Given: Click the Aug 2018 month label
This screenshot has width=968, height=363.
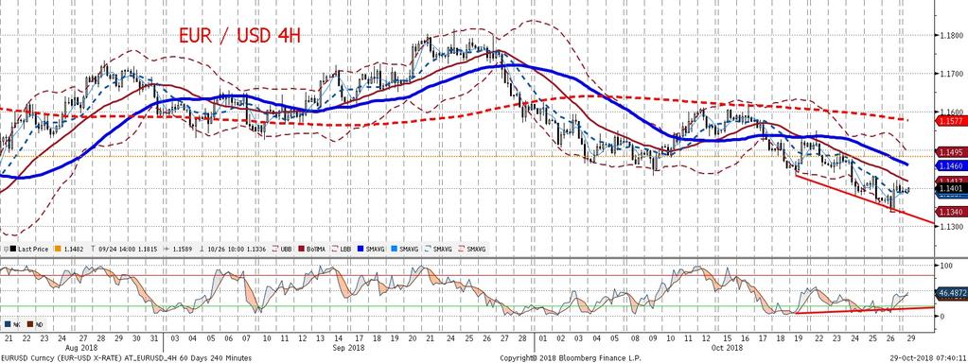Looking at the screenshot, I should [82, 348].
